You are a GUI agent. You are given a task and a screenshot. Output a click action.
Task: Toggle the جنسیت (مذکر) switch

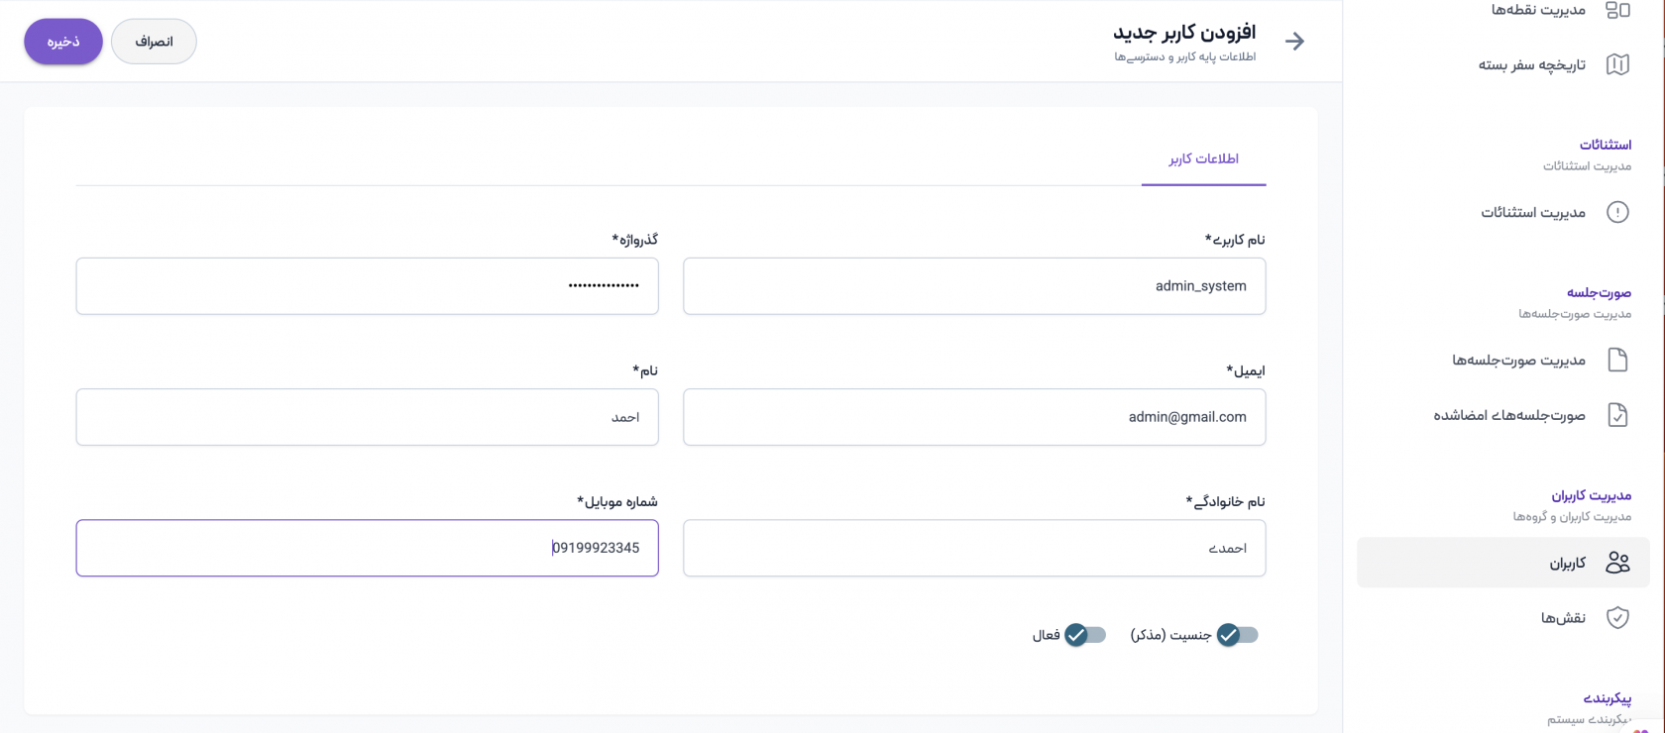pyautogui.click(x=1237, y=635)
